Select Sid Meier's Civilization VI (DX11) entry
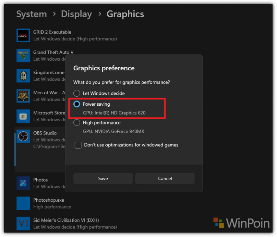This screenshot has width=277, height=237. pyautogui.click(x=66, y=223)
